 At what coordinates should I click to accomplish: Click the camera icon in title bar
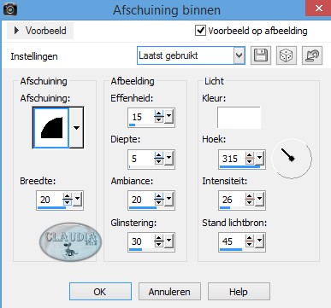pyautogui.click(x=10, y=10)
